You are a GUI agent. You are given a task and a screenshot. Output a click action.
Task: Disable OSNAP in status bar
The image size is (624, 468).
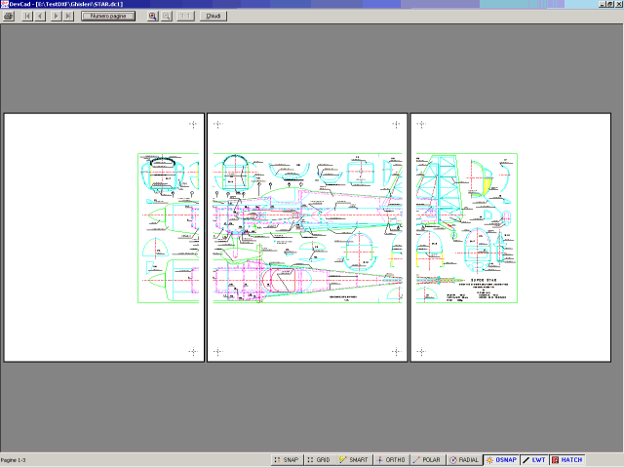click(501, 459)
